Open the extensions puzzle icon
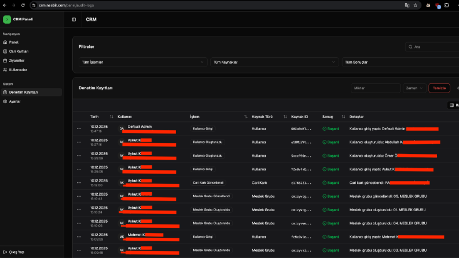Image resolution: width=459 pixels, height=258 pixels. [447, 5]
